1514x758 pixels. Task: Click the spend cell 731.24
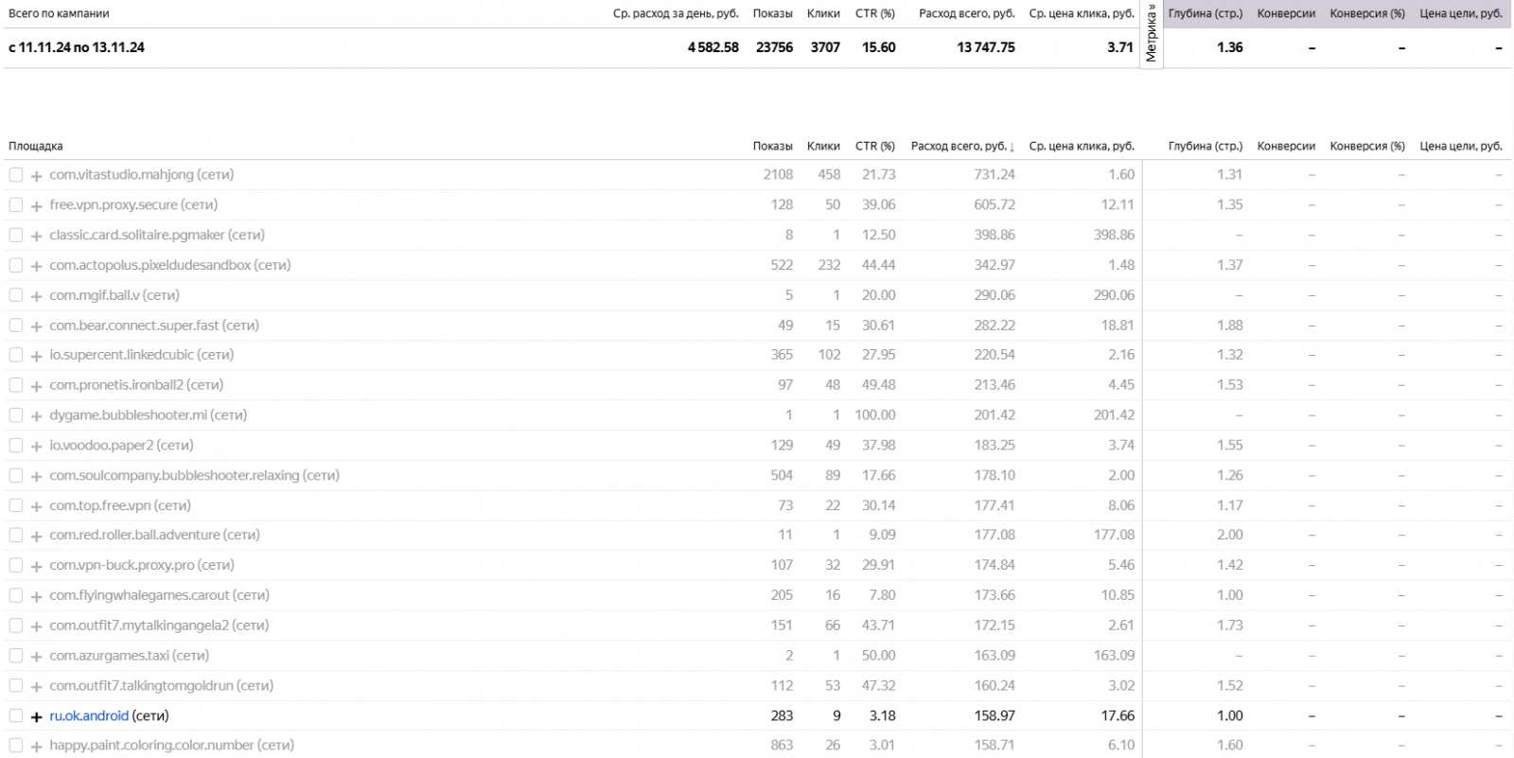tap(995, 174)
